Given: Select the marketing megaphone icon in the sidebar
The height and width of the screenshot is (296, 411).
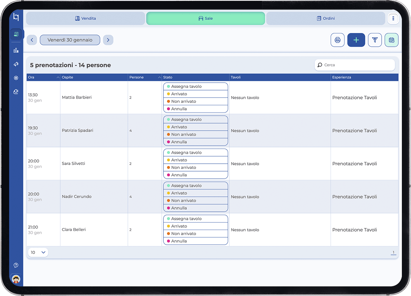Looking at the screenshot, I should click(x=16, y=64).
